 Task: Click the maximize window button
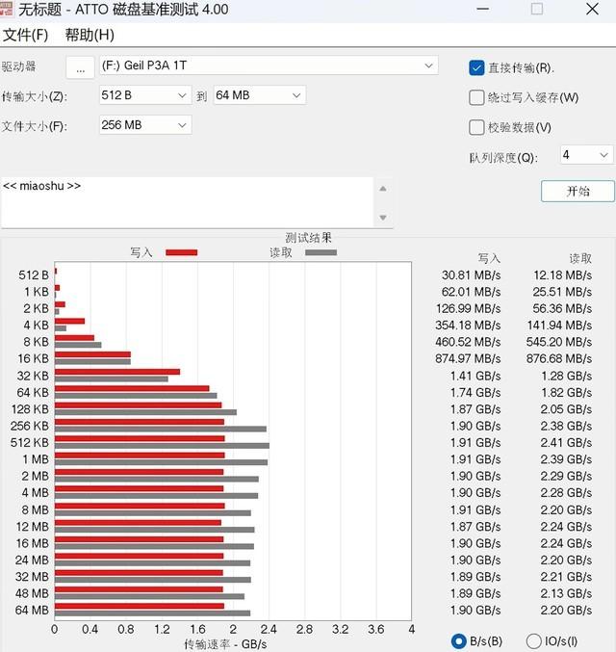(x=537, y=9)
